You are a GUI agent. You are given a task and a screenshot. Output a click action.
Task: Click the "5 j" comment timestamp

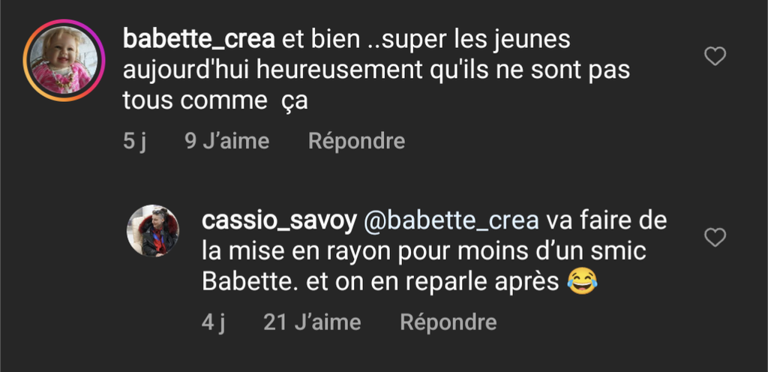click(134, 141)
